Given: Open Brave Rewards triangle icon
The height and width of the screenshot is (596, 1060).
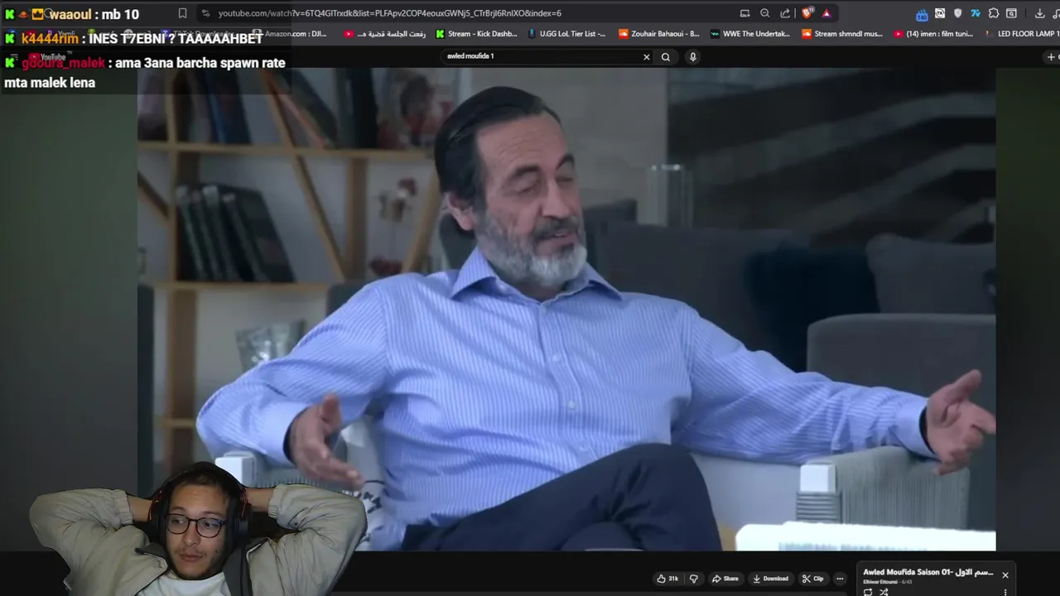Looking at the screenshot, I should 826,13.
